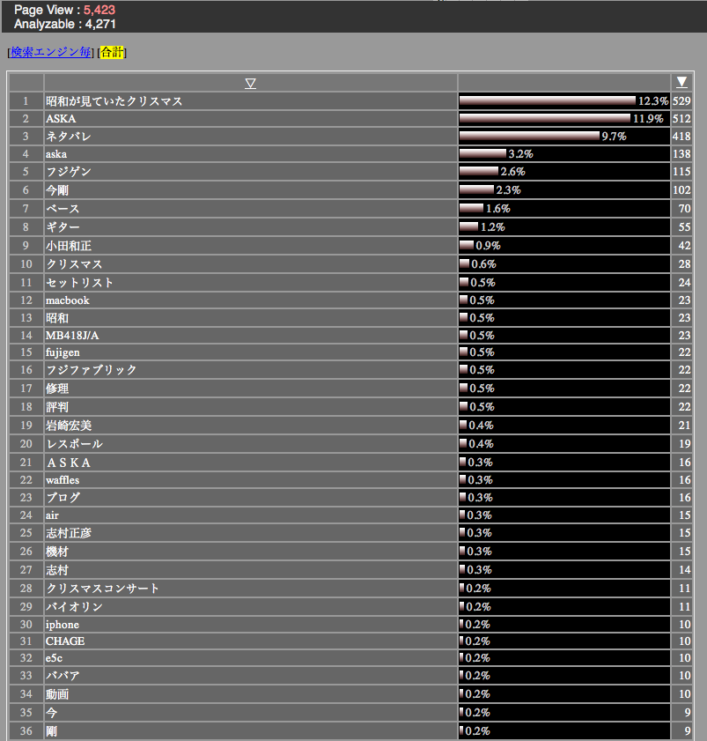Click keyword 今剛 in row 6
The height and width of the screenshot is (741, 707).
point(57,190)
